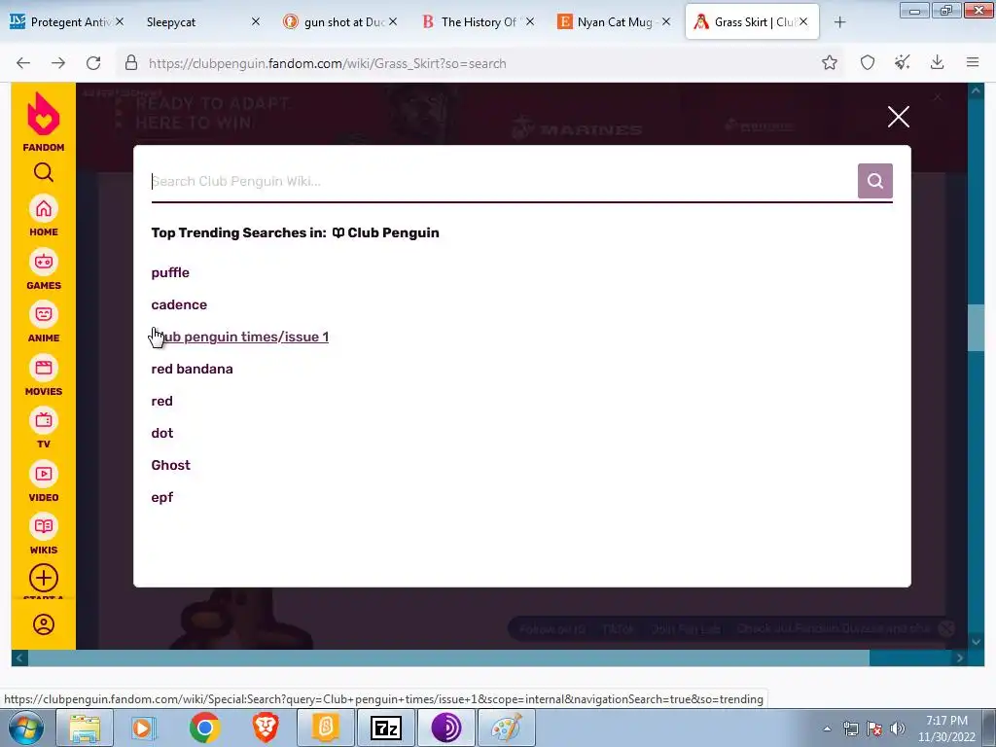
Task: Search trending term puffle
Action: click(x=170, y=272)
